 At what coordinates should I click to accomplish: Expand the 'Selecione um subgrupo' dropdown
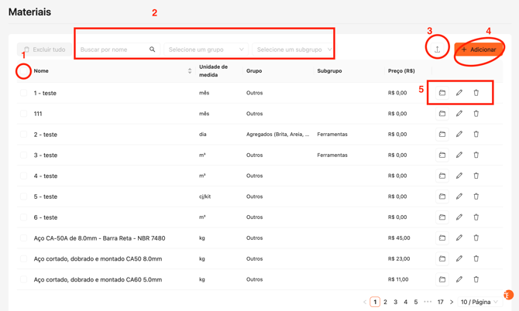click(x=294, y=50)
